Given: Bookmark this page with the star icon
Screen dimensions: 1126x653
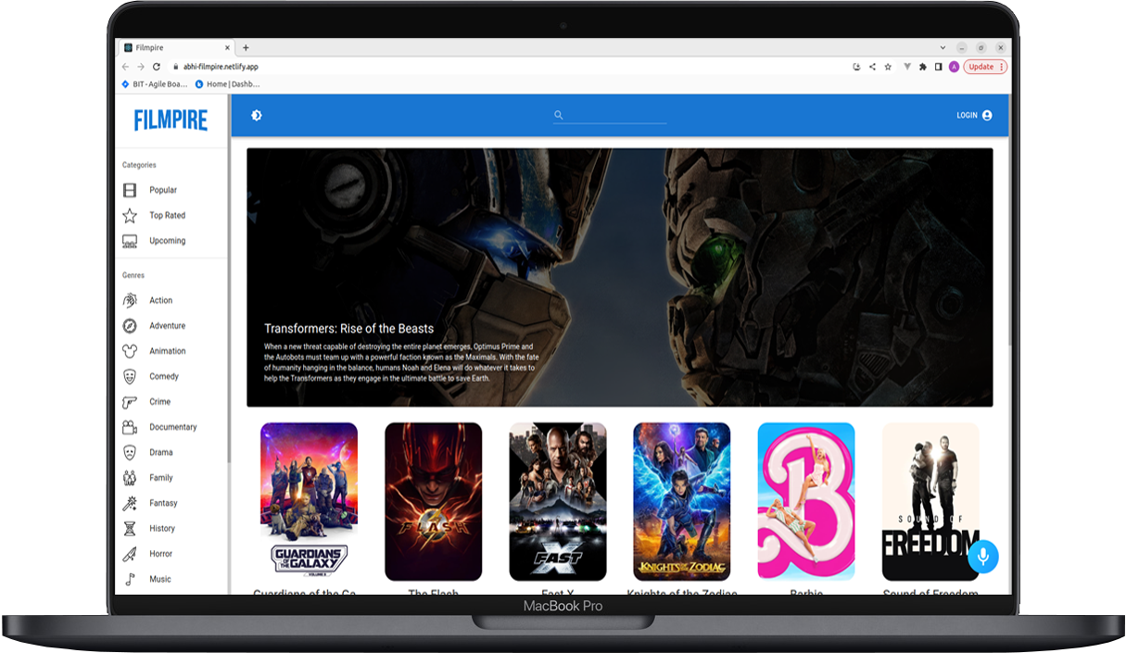Looking at the screenshot, I should tap(888, 67).
